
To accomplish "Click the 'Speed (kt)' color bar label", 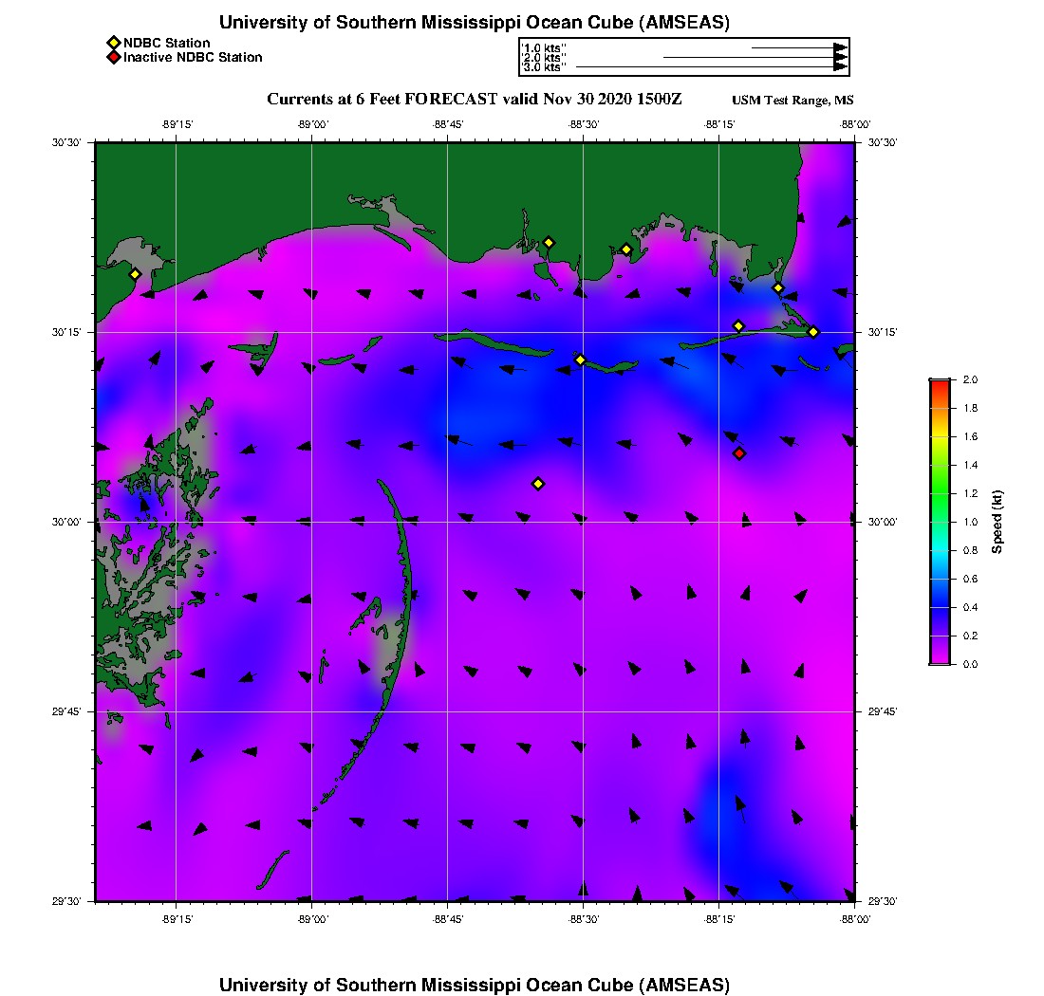I will 997,522.
